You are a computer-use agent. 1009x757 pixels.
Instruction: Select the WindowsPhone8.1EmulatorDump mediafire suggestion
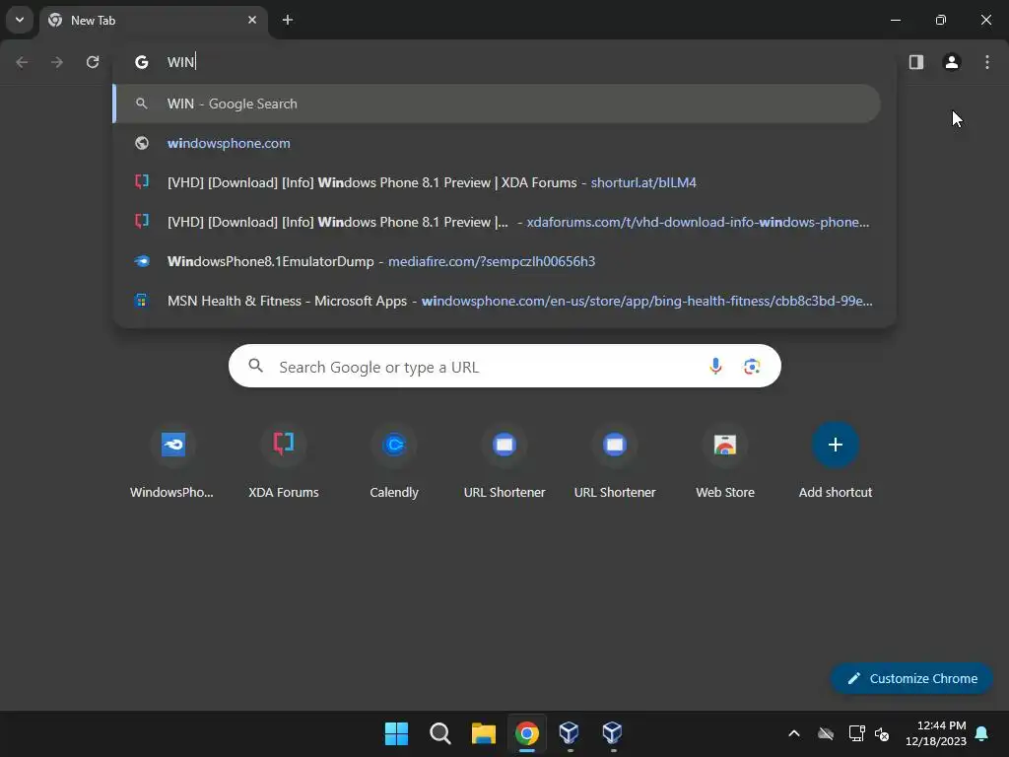[x=497, y=260]
